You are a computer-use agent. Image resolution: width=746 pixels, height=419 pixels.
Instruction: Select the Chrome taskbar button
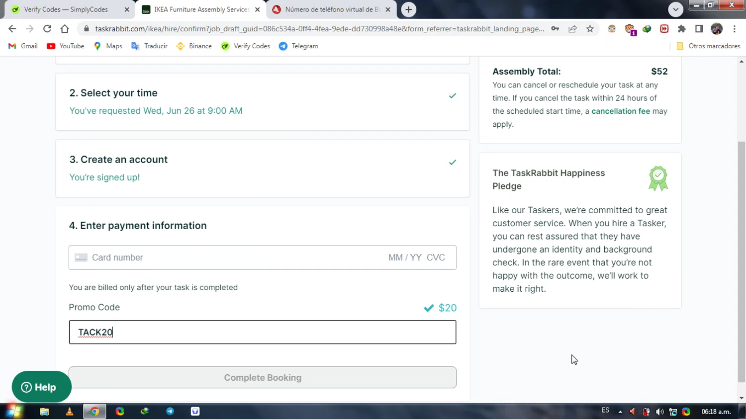[94, 412]
